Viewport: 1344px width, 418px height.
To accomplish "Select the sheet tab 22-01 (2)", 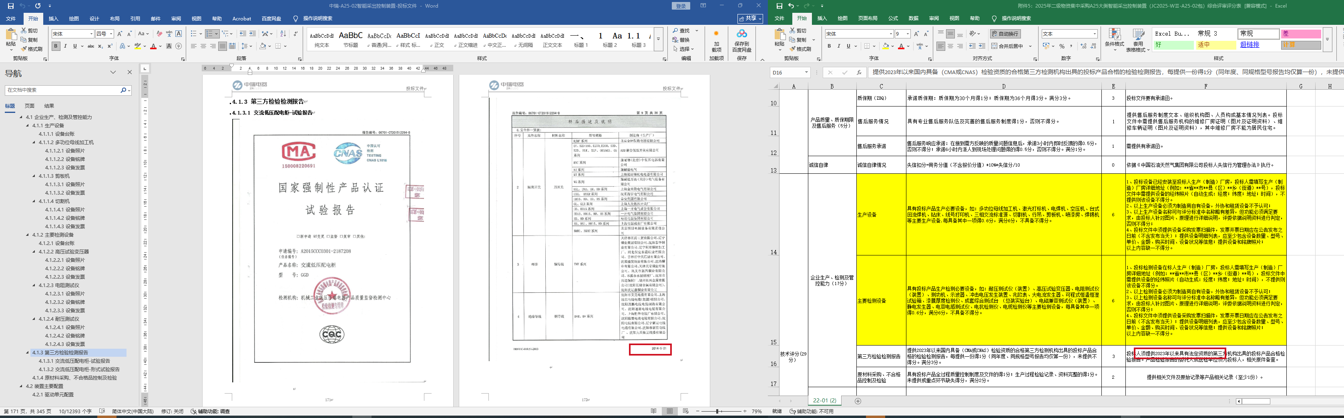I will tap(824, 400).
